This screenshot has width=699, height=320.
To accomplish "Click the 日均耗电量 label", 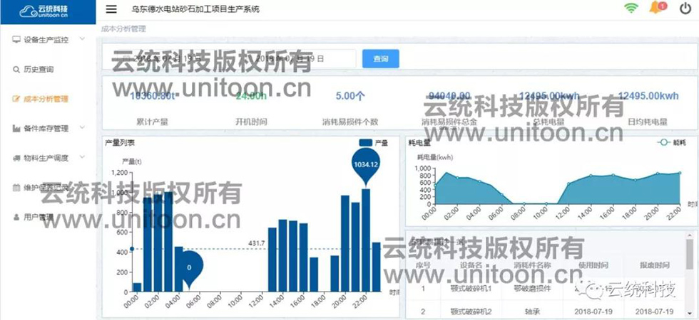I will tap(648, 122).
